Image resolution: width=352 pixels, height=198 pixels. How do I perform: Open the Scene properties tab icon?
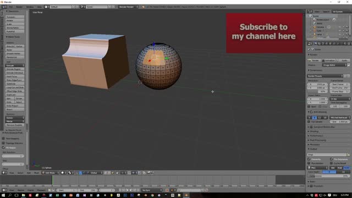tap(323, 43)
